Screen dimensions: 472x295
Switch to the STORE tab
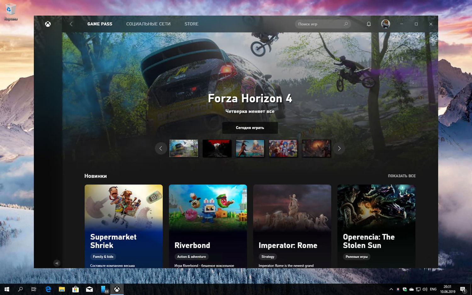192,24
